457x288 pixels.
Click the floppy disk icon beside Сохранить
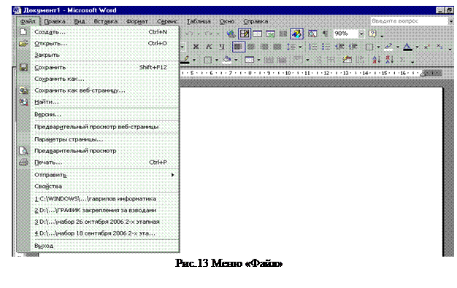[23, 67]
